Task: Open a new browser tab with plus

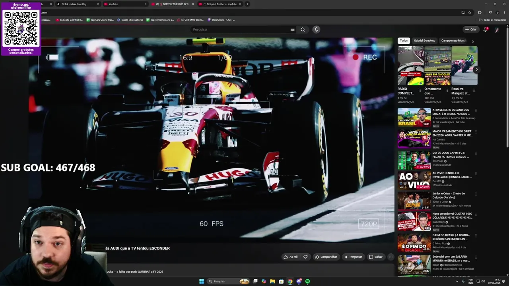Action: [247, 4]
